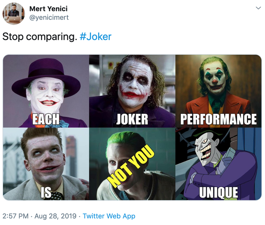The width and height of the screenshot is (265, 225).
Task: Open the #Joker hashtag link
Action: pos(96,36)
